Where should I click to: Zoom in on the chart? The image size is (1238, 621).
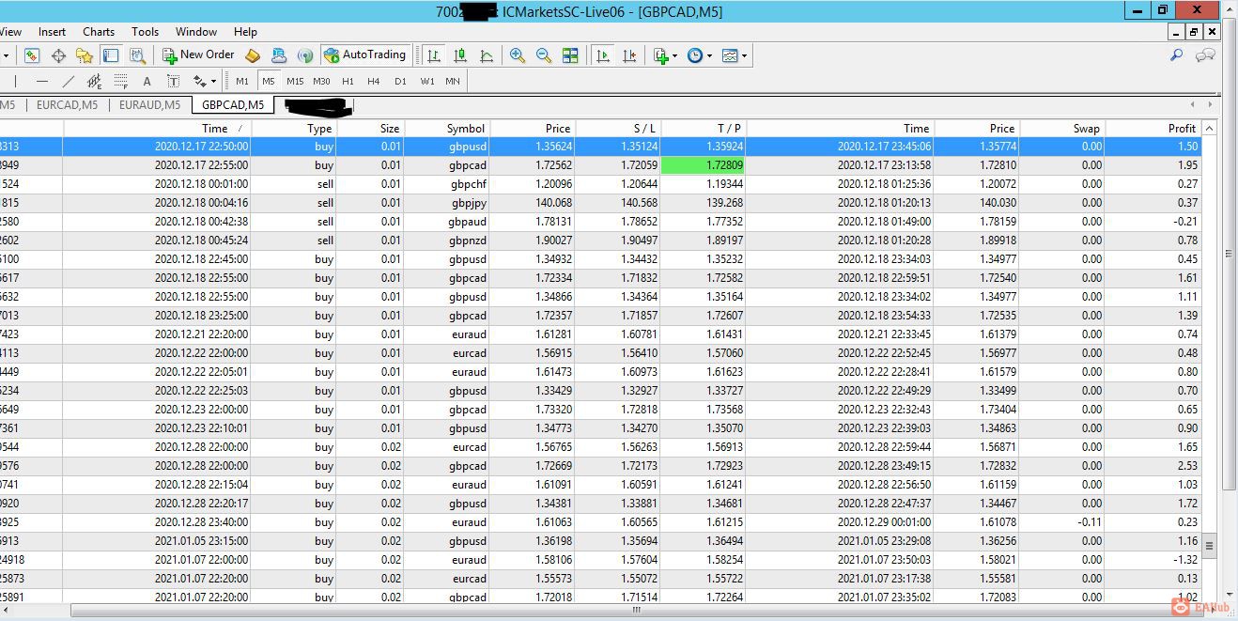tap(518, 55)
